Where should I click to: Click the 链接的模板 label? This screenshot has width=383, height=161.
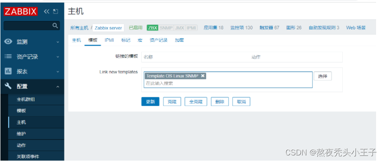(x=127, y=56)
